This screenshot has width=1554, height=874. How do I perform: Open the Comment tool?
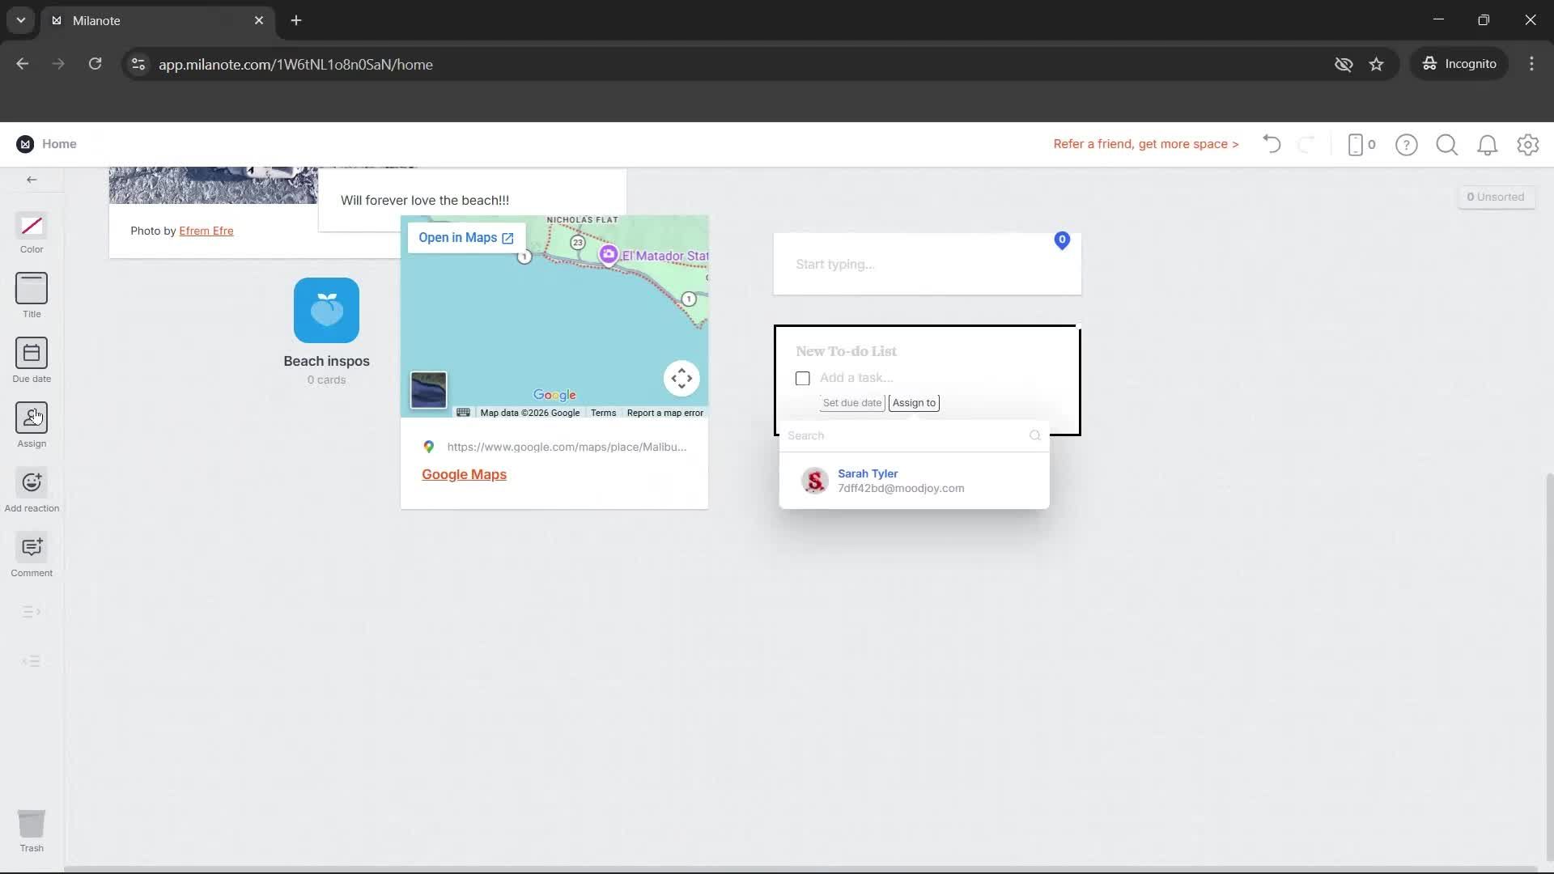click(x=31, y=553)
